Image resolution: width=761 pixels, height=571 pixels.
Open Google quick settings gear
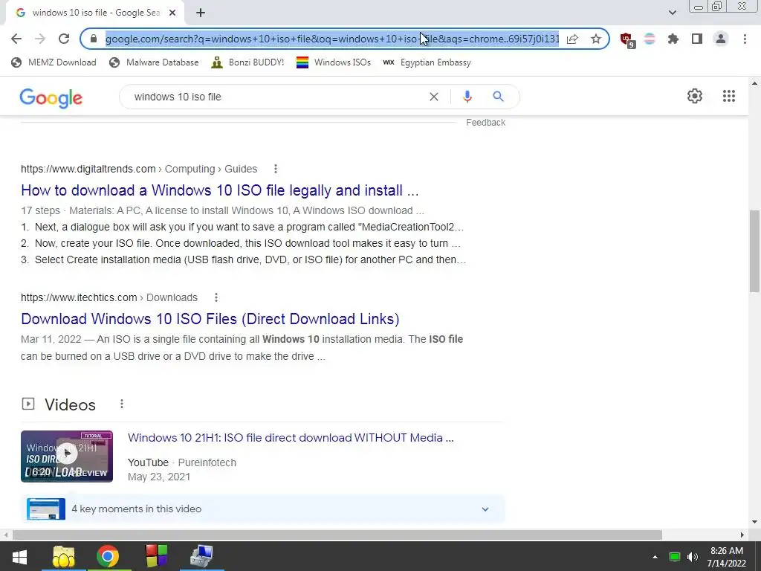pyautogui.click(x=695, y=96)
